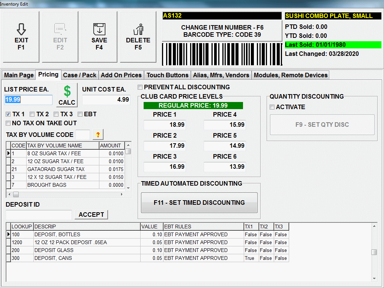Click the DELETE F5 trash icon
Screen dimensions: 384x288
click(138, 30)
